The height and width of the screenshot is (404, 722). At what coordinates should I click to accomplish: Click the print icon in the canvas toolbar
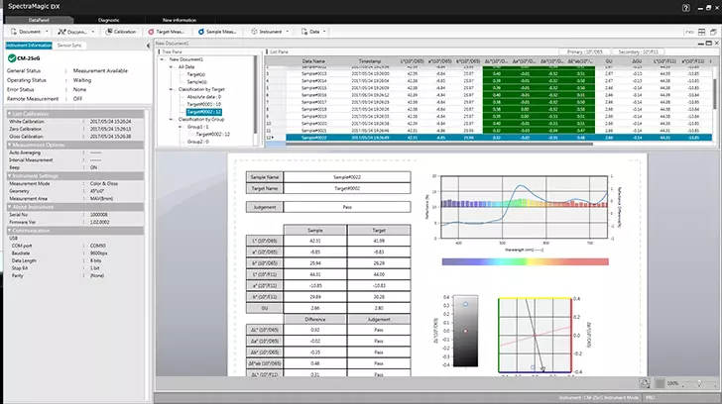645,383
